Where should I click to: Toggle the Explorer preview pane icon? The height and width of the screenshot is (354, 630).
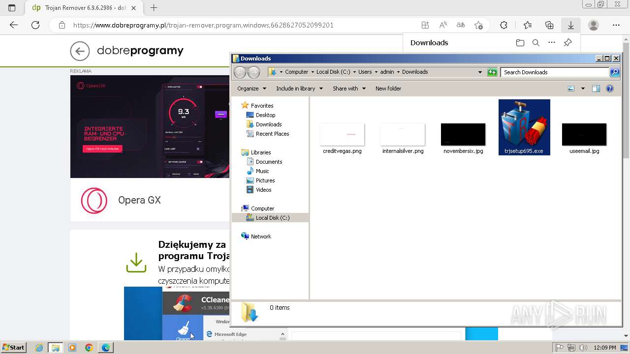pyautogui.click(x=596, y=88)
